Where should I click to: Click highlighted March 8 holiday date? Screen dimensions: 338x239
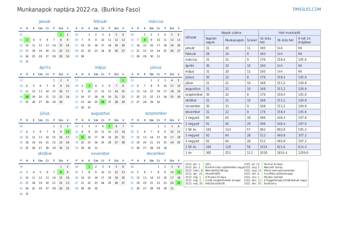point(145,40)
